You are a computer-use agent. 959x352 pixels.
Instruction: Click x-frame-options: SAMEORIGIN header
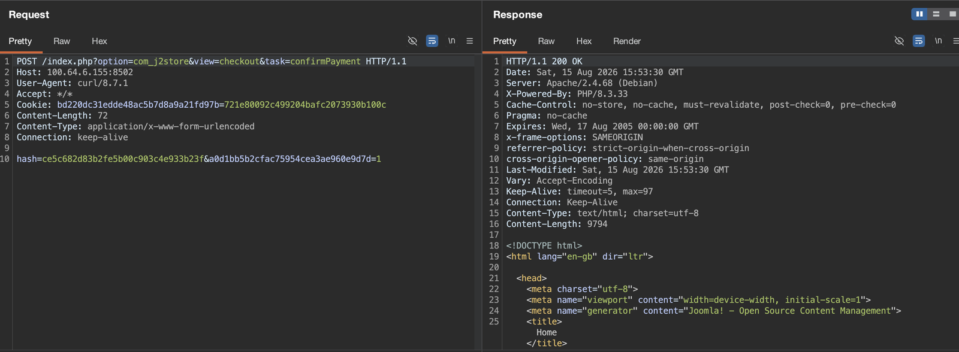pos(575,137)
